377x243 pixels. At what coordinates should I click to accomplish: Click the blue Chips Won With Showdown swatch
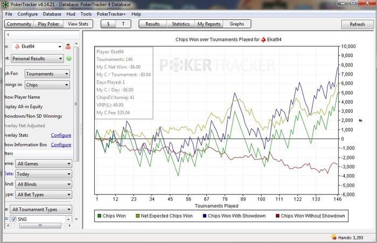tap(205, 216)
